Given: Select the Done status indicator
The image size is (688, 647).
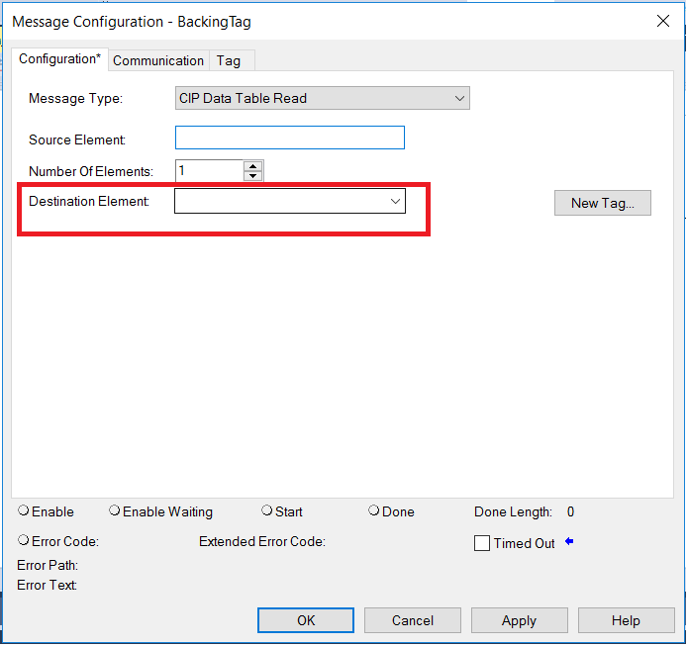Looking at the screenshot, I should 374,511.
